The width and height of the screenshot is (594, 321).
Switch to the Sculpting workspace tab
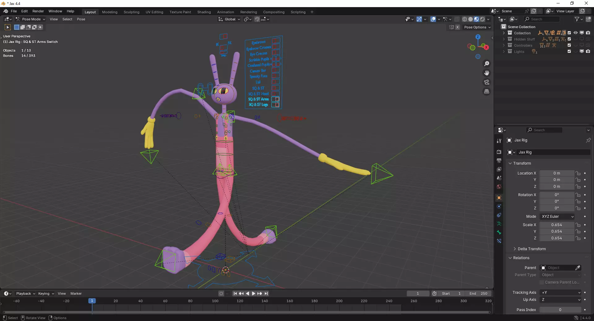tap(131, 12)
